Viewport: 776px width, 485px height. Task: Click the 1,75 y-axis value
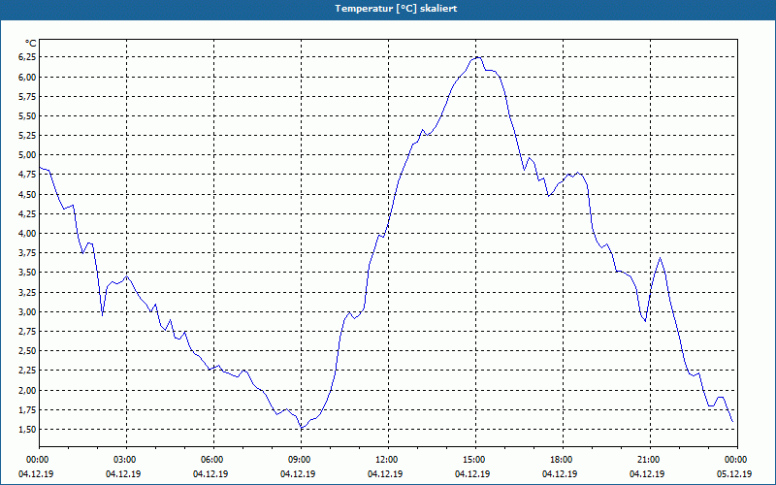(28, 410)
